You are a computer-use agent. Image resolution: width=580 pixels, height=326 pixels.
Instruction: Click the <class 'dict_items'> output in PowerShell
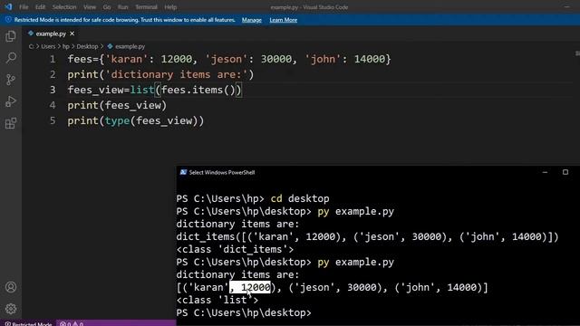pos(235,250)
